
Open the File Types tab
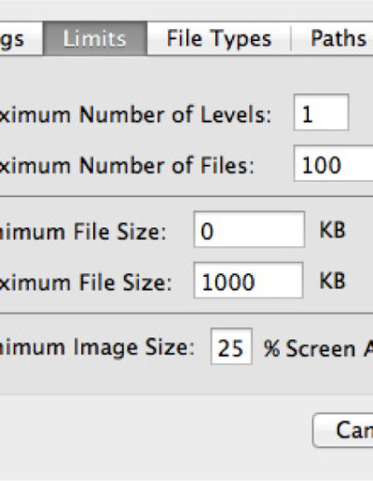click(219, 38)
